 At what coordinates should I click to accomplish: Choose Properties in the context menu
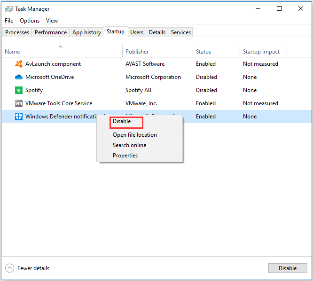coord(125,156)
